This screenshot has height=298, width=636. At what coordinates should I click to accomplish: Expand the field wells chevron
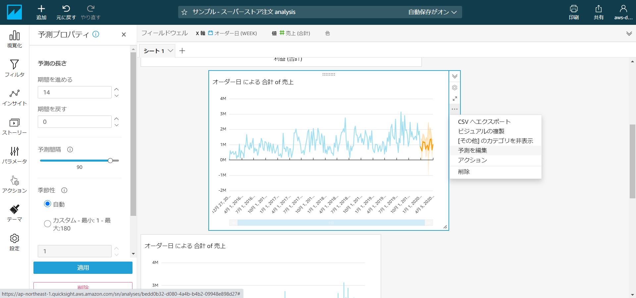click(629, 33)
